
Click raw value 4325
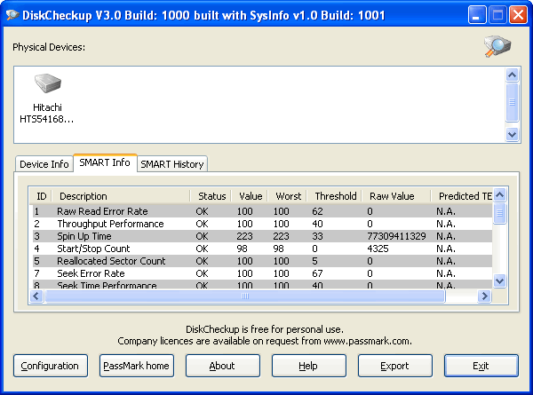tap(378, 249)
